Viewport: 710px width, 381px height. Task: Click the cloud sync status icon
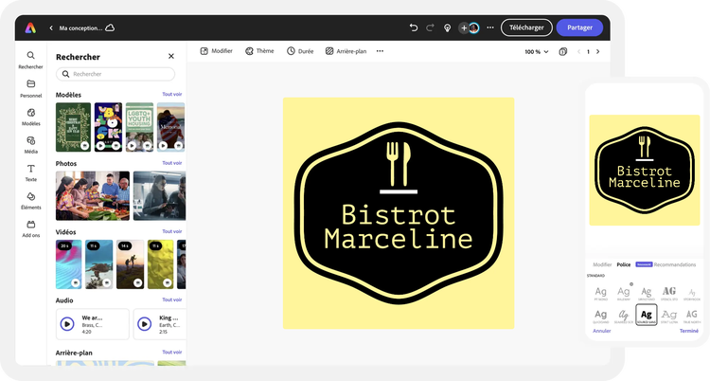110,27
